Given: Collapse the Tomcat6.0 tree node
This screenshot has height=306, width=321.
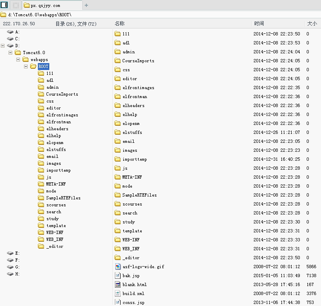Looking at the screenshot, I should point(10,52).
